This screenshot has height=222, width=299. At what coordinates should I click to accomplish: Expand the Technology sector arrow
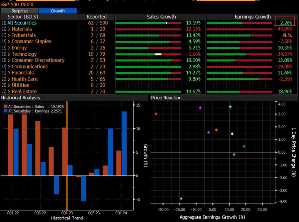[x=9, y=54]
